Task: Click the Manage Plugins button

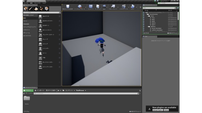Action: pyautogui.click(x=158, y=110)
